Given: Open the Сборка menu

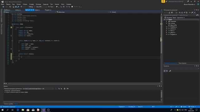Looking at the screenshot, I should tap(25, 4).
